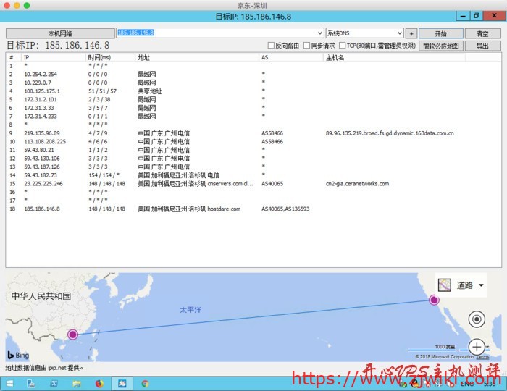Select the Guangzhou map marker
Image resolution: width=507 pixels, height=391 pixels.
72,335
